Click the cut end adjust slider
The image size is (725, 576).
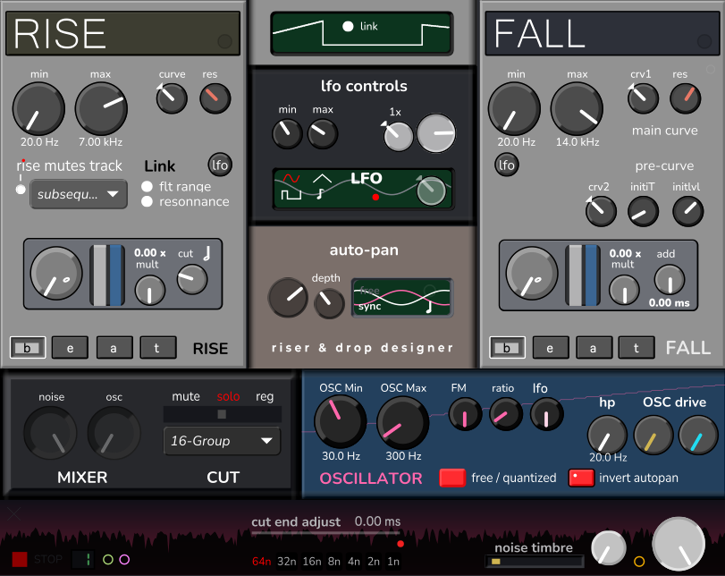325,533
